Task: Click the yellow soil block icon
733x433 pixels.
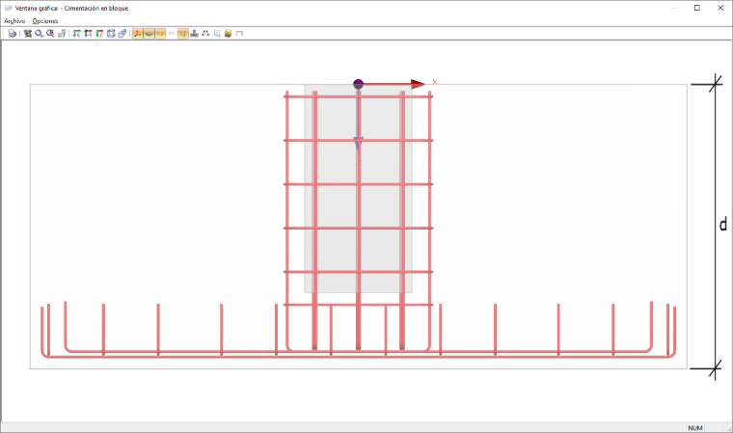Action: tap(229, 33)
